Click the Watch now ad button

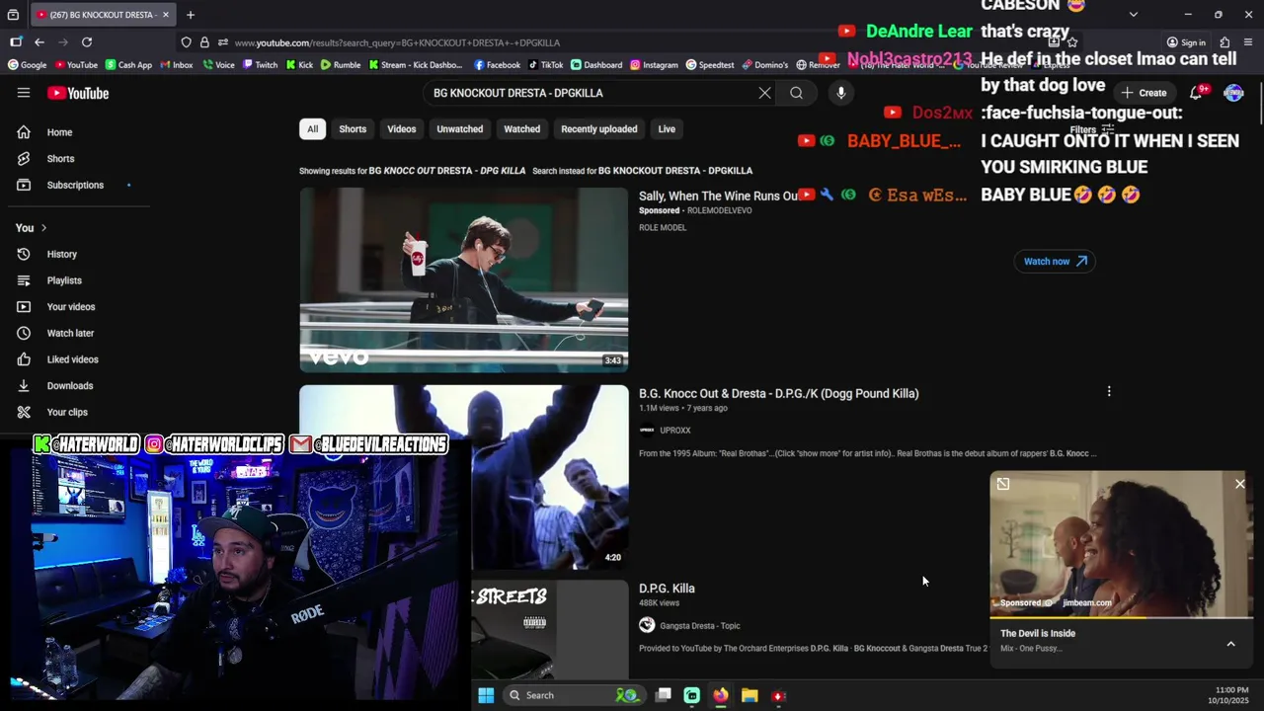point(1055,262)
